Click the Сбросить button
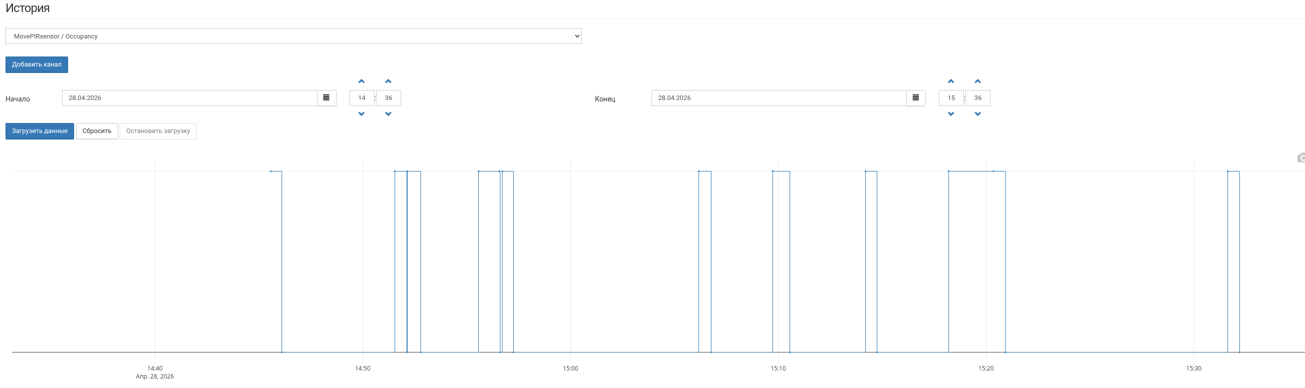 [97, 131]
